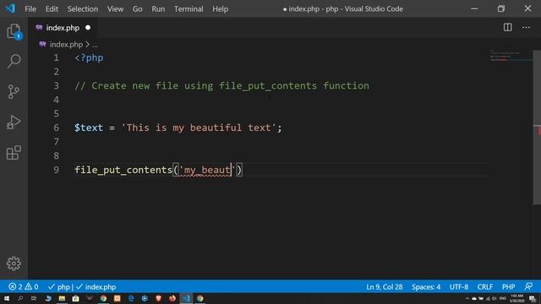Click index.php in the breadcrumb
541x304 pixels.
point(66,45)
